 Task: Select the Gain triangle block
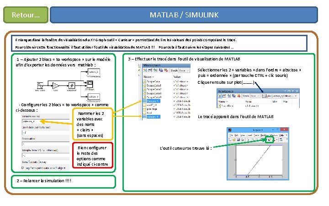tap(56, 86)
